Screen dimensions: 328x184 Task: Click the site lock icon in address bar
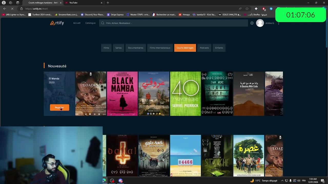(x=22, y=9)
